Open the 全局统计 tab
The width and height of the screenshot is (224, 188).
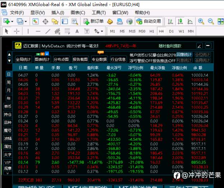click(x=23, y=59)
